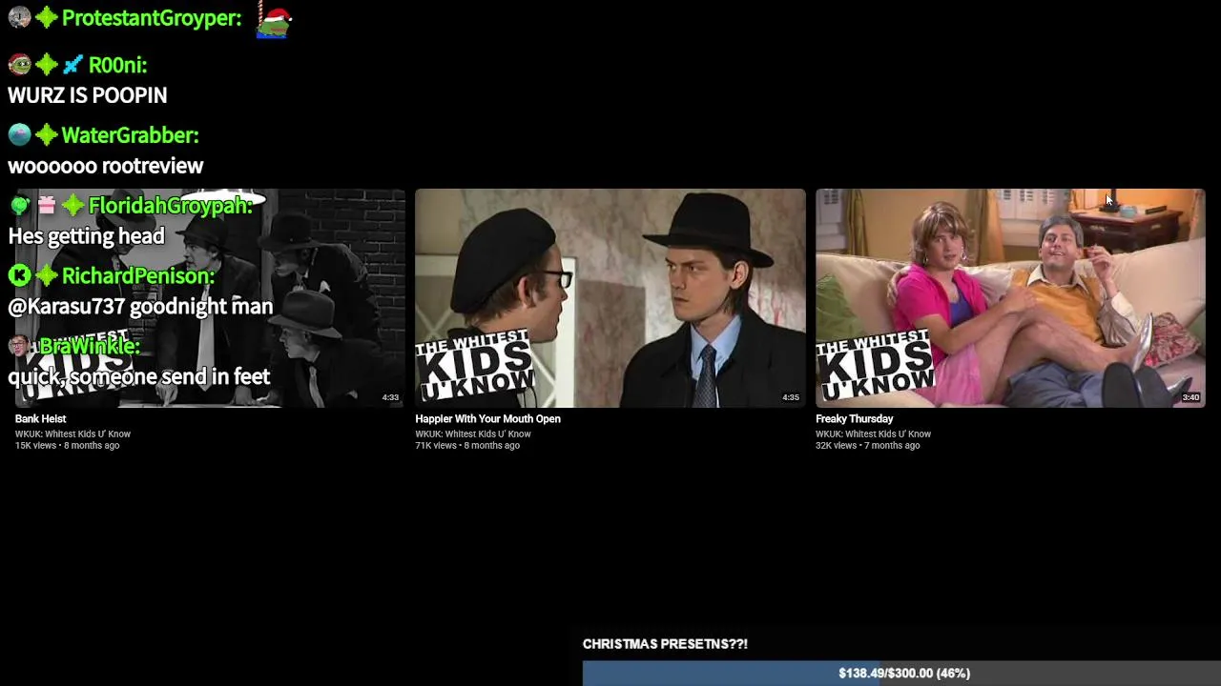Click the RichardPenison username
This screenshot has width=1221, height=686.
tap(138, 276)
